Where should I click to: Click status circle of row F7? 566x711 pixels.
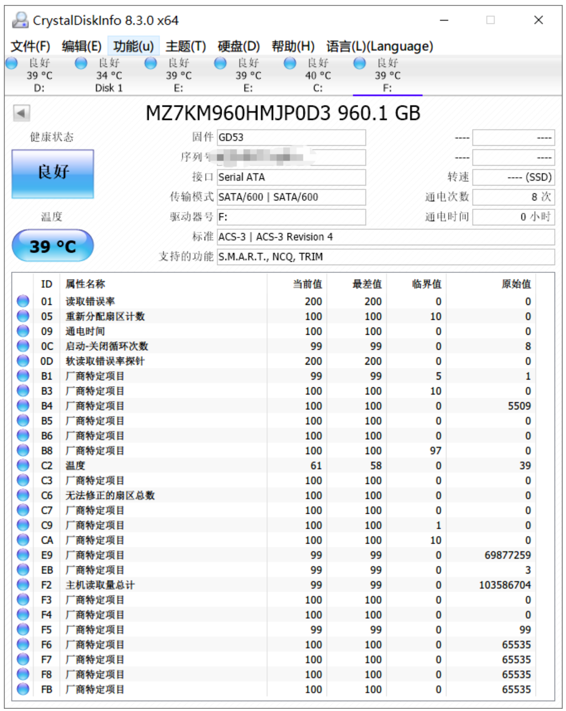[23, 659]
